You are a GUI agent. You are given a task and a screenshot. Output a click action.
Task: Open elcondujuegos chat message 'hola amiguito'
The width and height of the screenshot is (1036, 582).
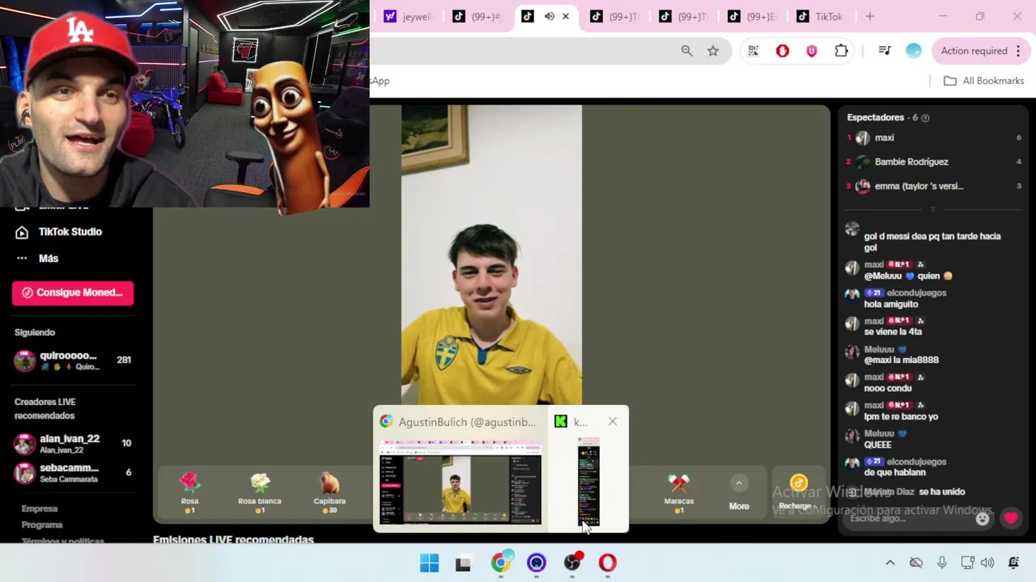[x=891, y=305]
